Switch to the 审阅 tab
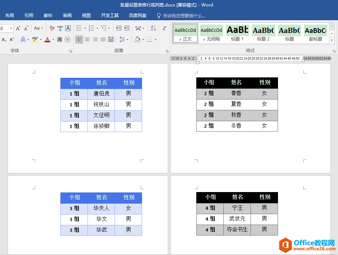The image size is (338, 255). tap(67, 16)
